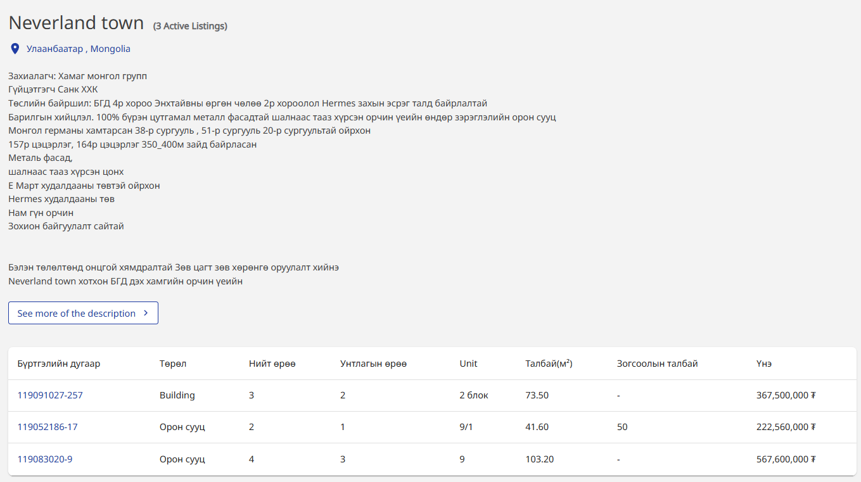The width and height of the screenshot is (861, 482).
Task: Click the Unit column header
Action: (x=468, y=364)
